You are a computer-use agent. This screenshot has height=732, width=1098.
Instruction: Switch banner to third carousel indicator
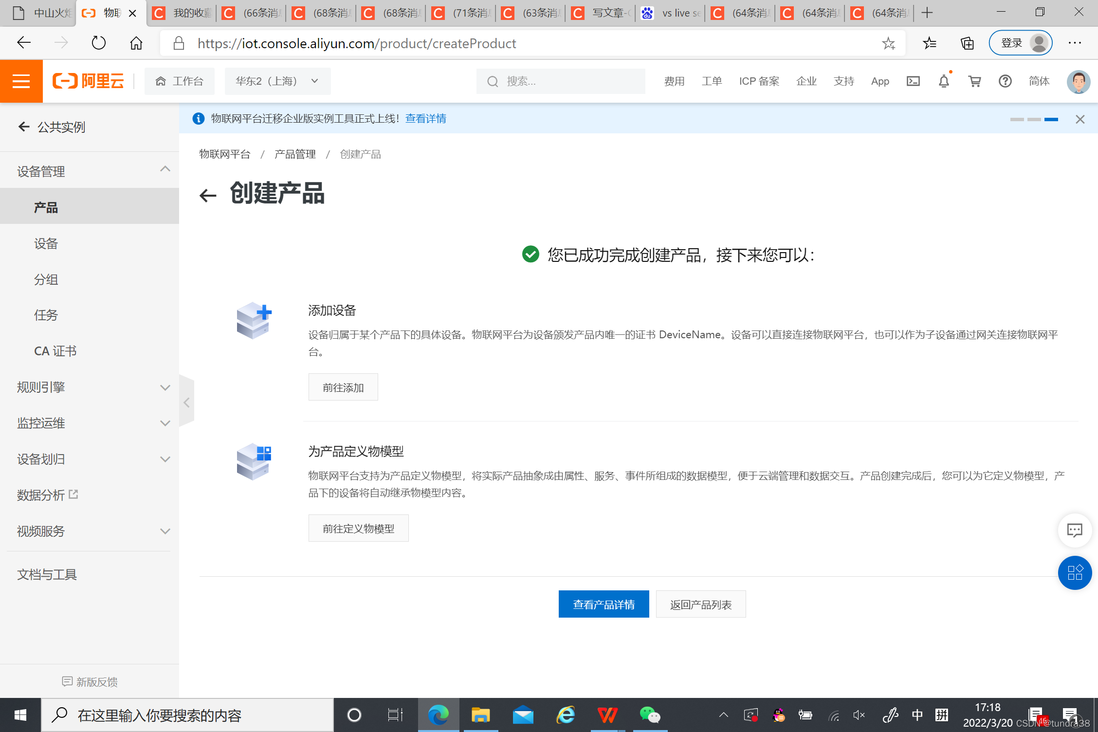(x=1051, y=119)
